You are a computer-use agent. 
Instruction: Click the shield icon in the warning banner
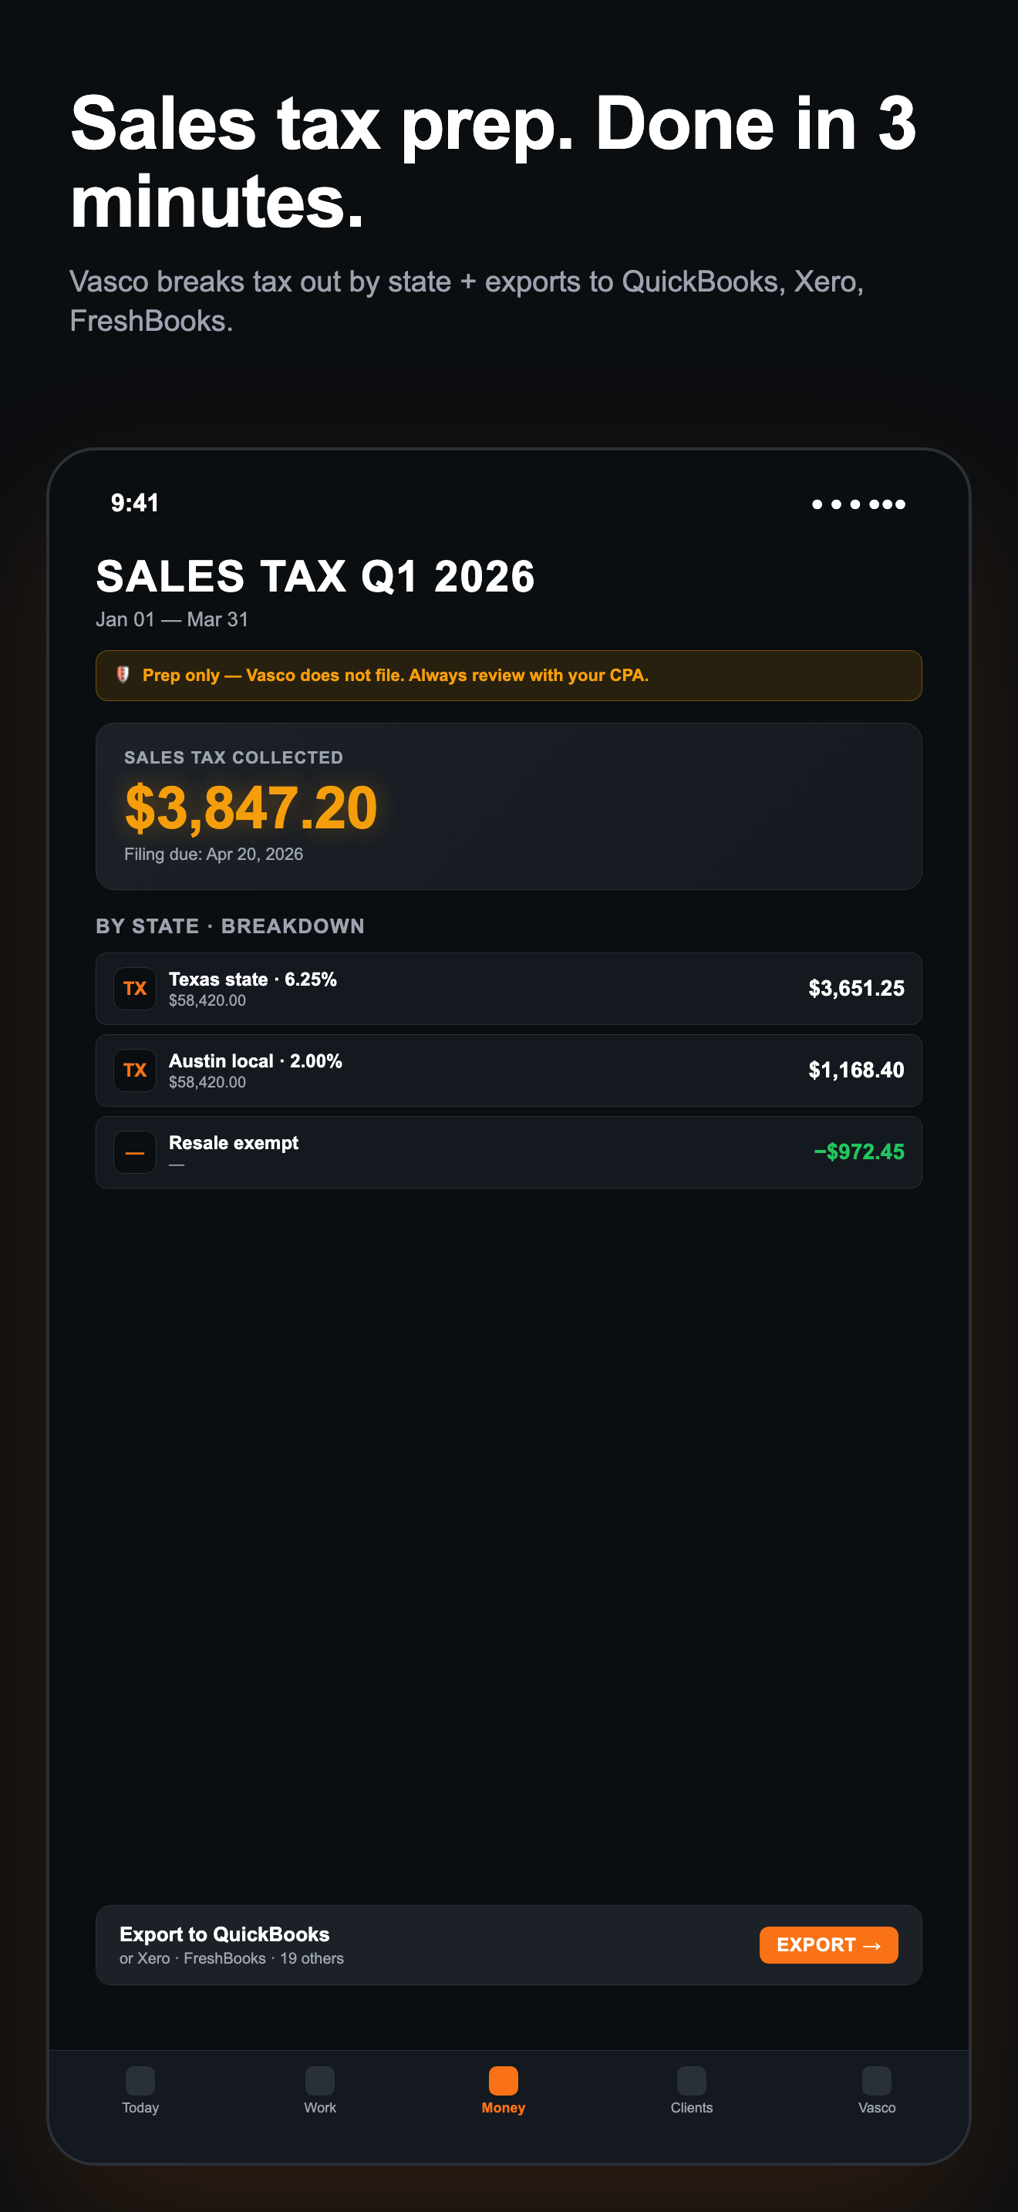point(123,675)
